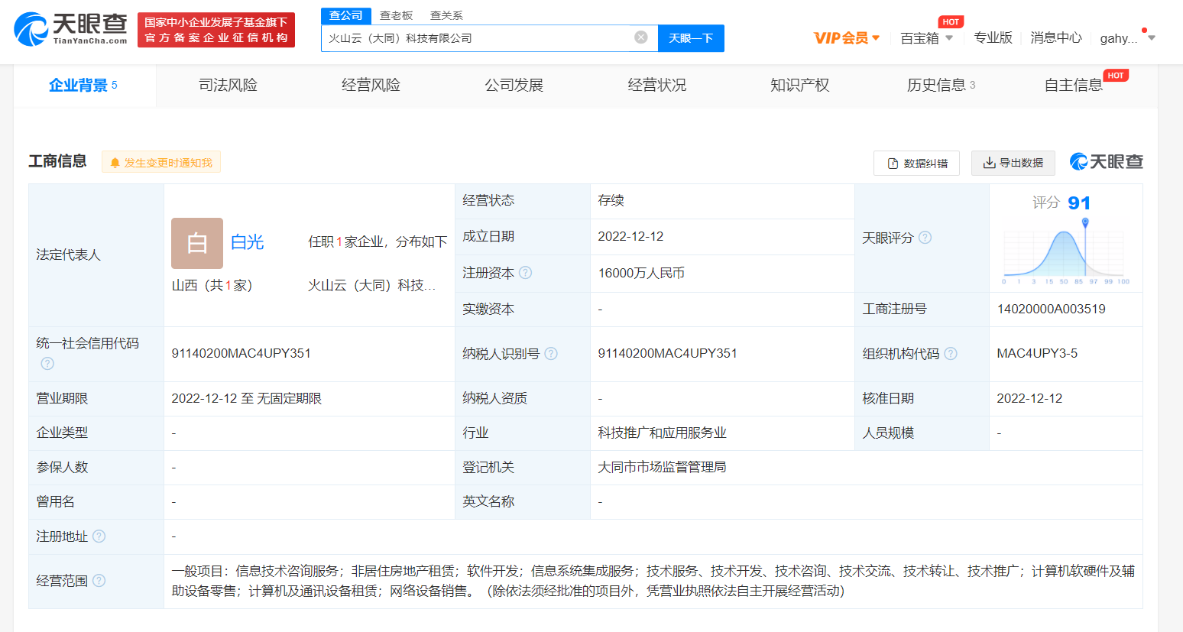Click the credit code 91140200MAC4UPY351 under 统一社会信用代码
Screen dimensions: 1183x632
click(x=241, y=353)
